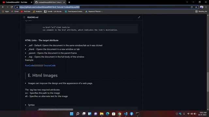Image resolution: width=209 pixels, height=117 pixels.
Task: Open the Chrome three-dot menu
Action: pos(206,7)
